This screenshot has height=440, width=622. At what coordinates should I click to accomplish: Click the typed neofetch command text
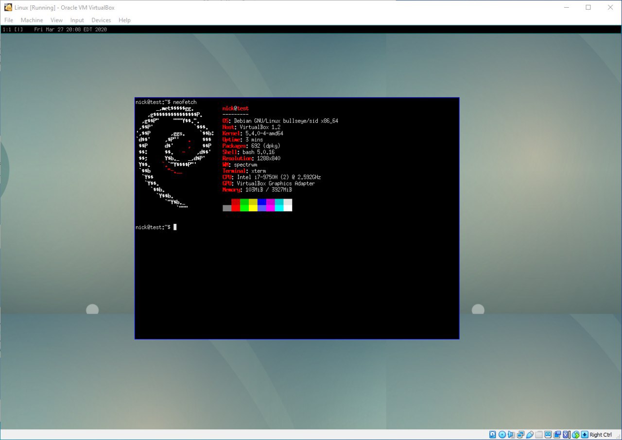point(185,102)
